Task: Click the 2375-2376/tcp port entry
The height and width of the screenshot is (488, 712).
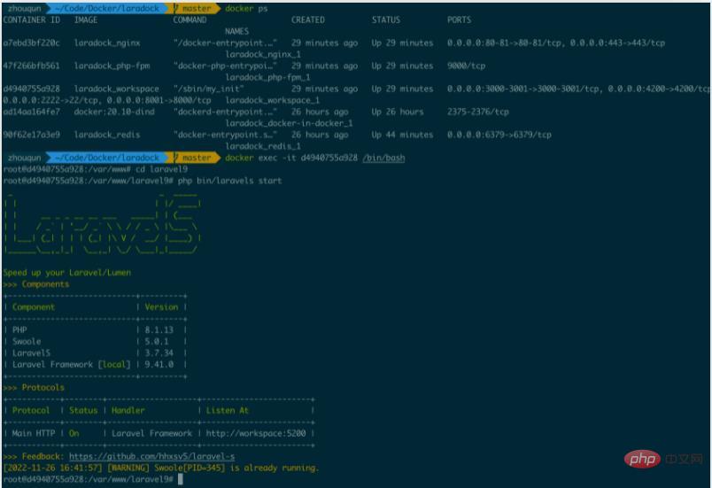Action: point(478,112)
